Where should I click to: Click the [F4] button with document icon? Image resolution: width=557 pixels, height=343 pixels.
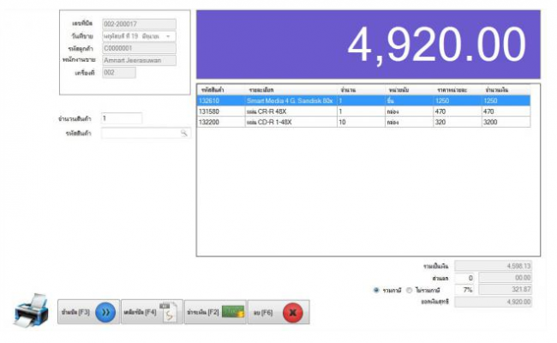pyautogui.click(x=152, y=312)
